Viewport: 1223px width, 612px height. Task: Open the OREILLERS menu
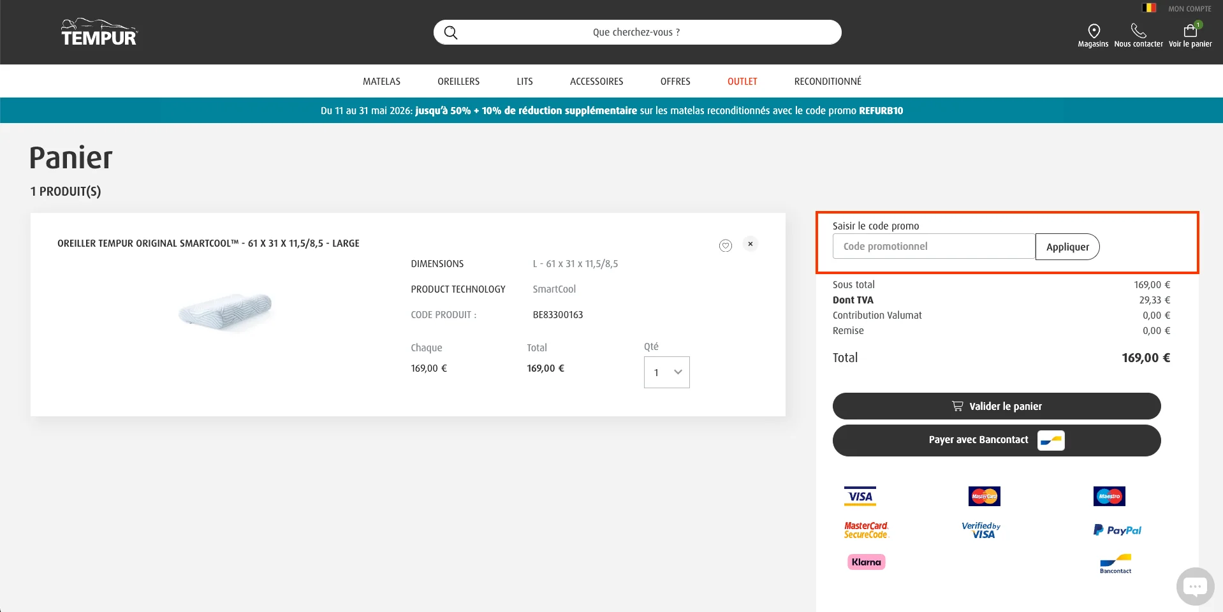click(x=458, y=82)
